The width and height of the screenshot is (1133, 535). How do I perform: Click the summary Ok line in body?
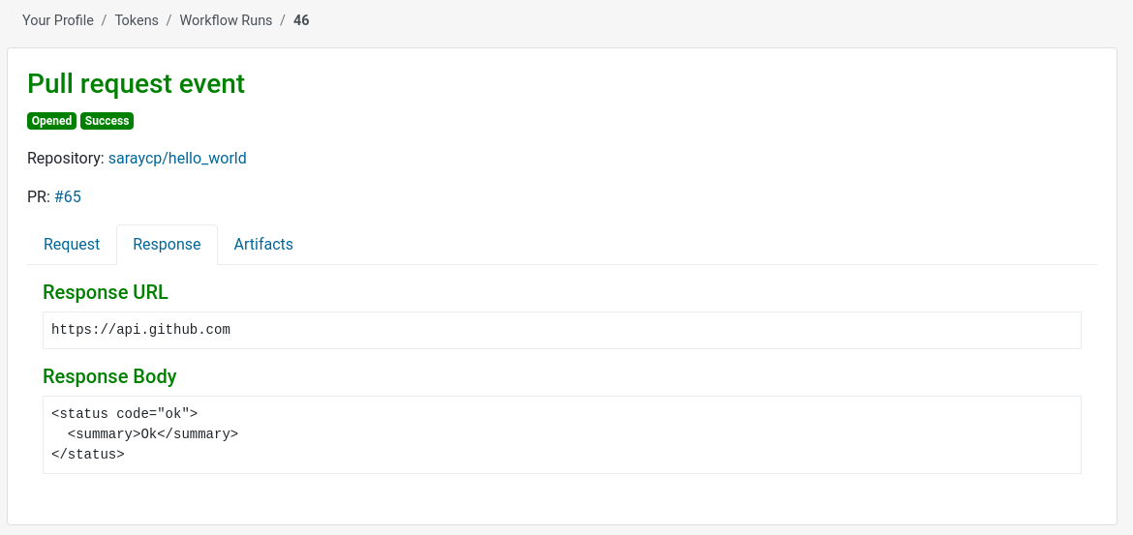pos(153,434)
